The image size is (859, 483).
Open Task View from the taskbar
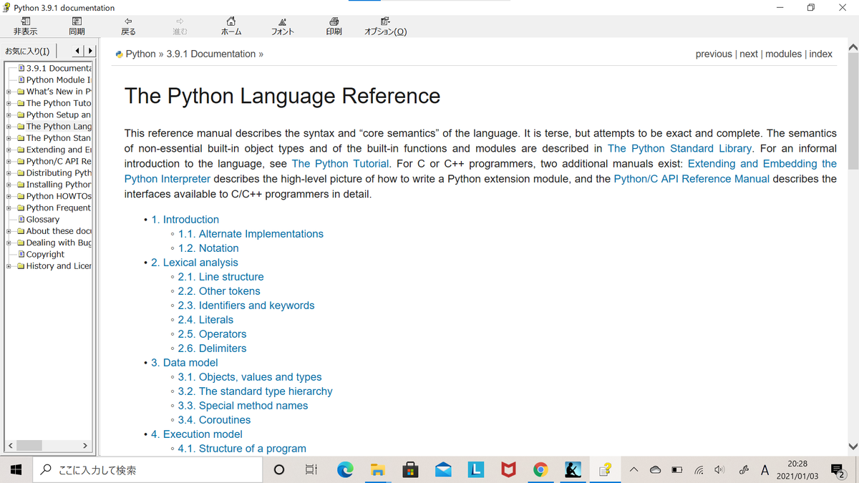(x=311, y=469)
